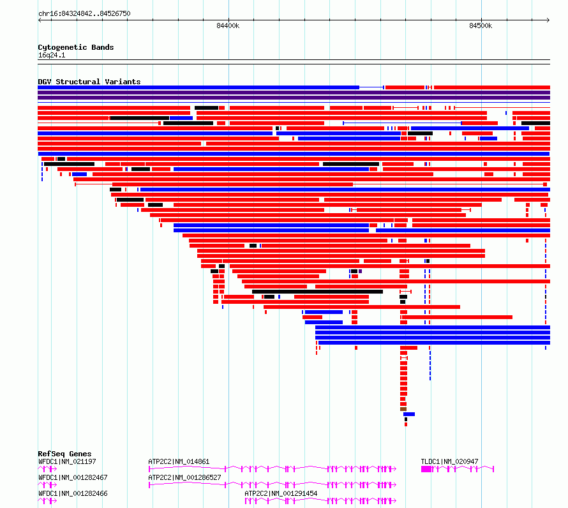The height and width of the screenshot is (508, 568).
Task: Click the left arrowhead of the ruler
Action: coord(40,20)
